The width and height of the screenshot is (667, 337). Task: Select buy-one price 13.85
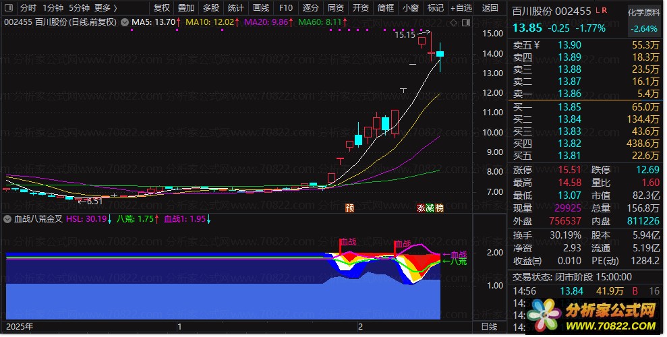[570, 107]
